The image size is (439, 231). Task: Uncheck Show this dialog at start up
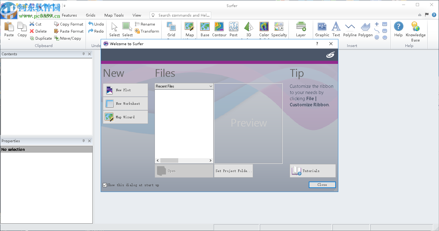pos(105,185)
